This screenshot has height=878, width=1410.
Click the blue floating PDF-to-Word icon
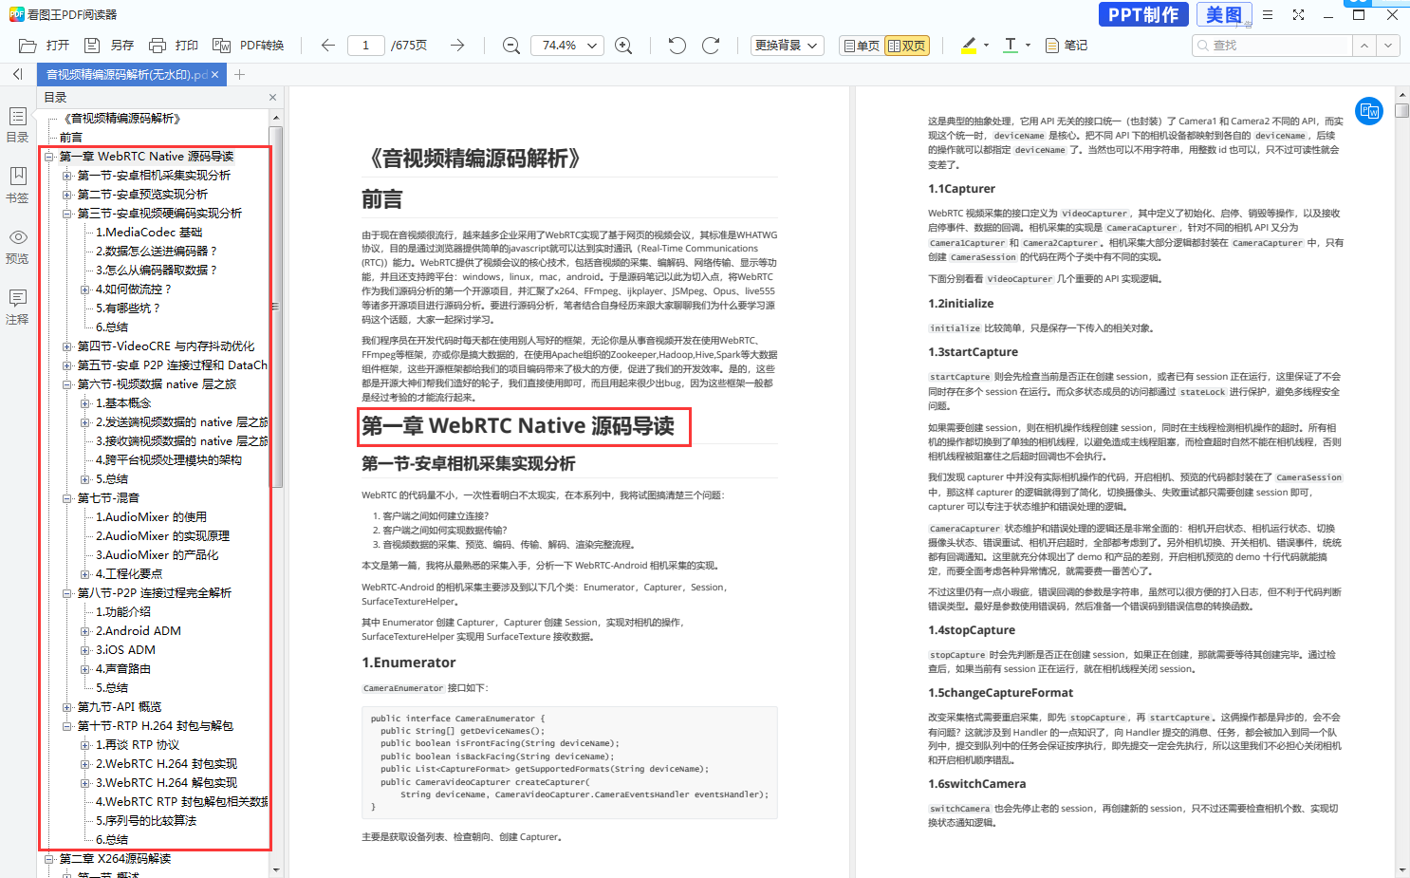(1369, 111)
